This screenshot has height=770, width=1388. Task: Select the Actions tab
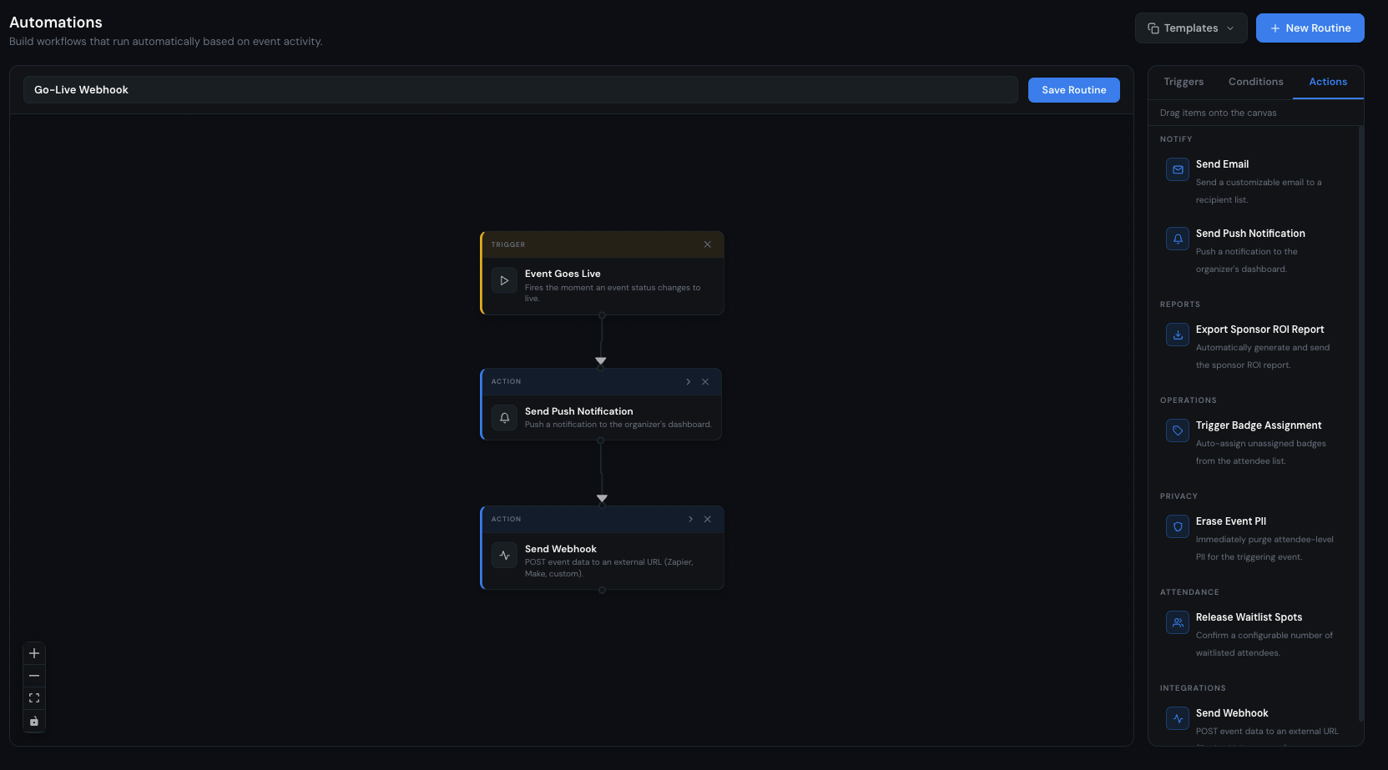1327,82
